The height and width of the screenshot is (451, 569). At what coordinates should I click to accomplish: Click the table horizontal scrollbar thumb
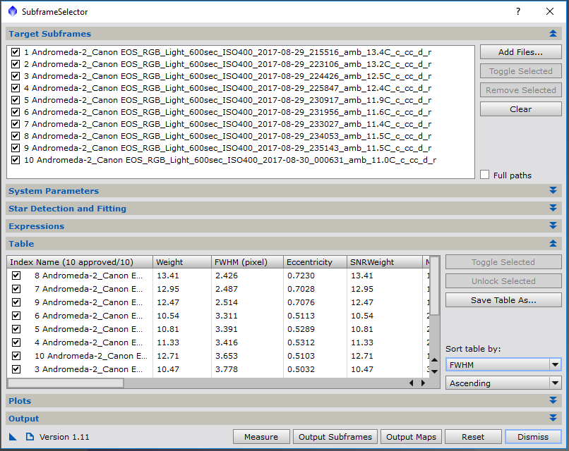(x=66, y=383)
